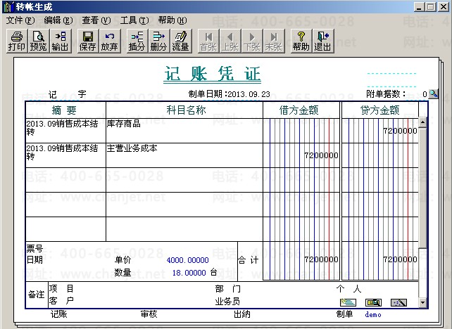Click the 备注 label
Image resolution: width=452 pixels, height=329 pixels.
(x=37, y=295)
